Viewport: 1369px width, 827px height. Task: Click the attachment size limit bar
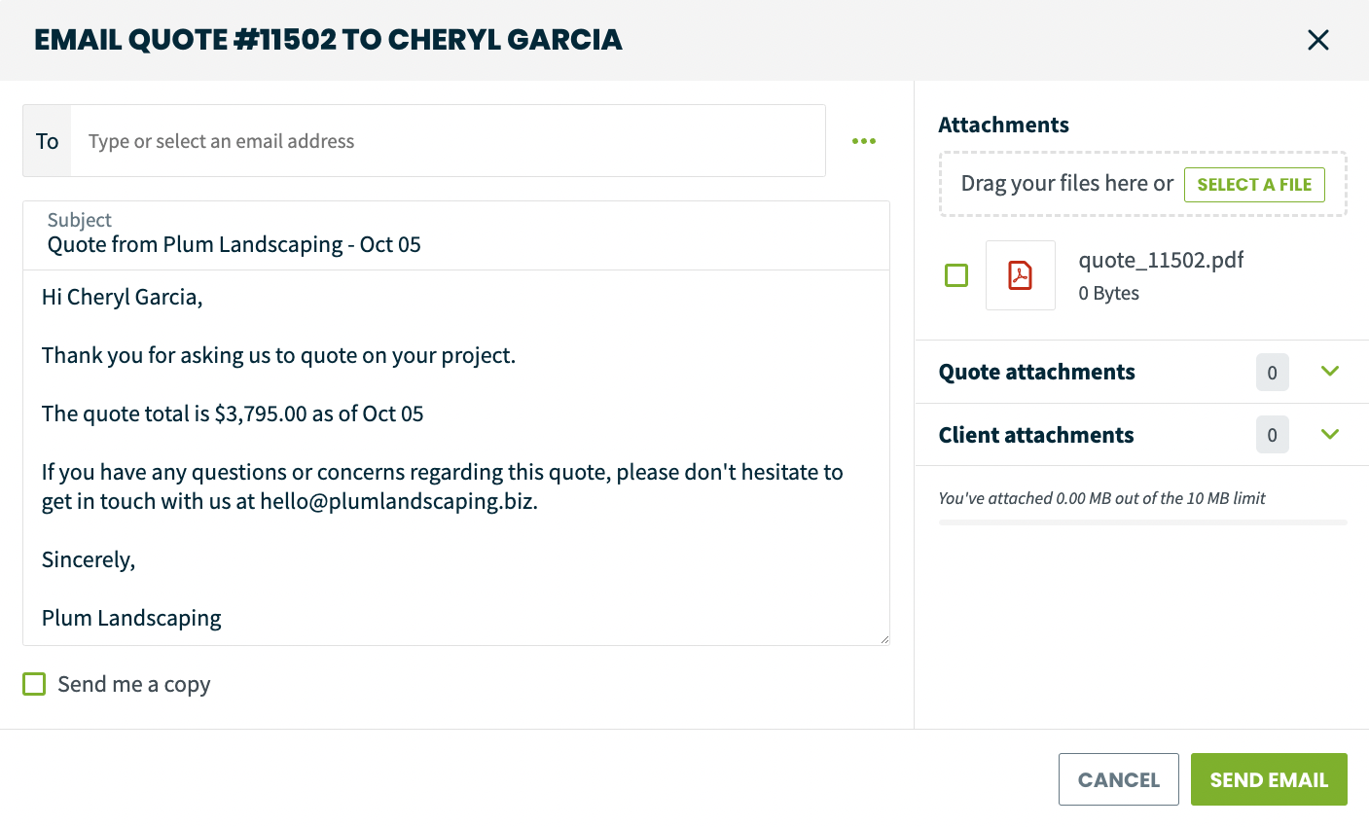click(x=1142, y=522)
